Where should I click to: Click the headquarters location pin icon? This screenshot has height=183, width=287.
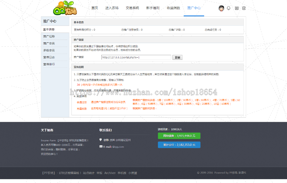(100, 140)
